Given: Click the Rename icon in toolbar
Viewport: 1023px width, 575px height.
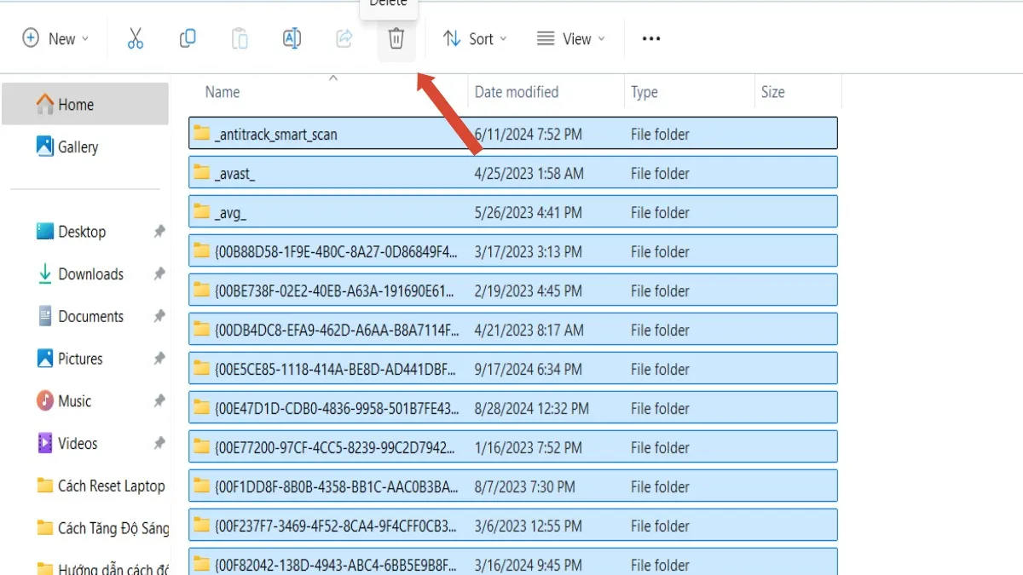Looking at the screenshot, I should point(292,38).
